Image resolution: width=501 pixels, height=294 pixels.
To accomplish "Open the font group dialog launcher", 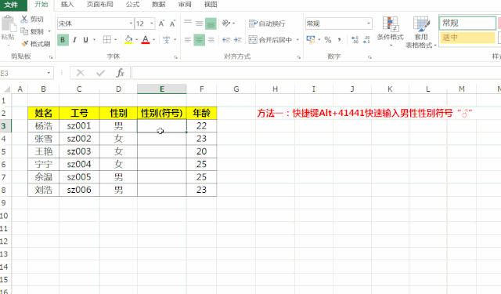I will click(x=175, y=57).
